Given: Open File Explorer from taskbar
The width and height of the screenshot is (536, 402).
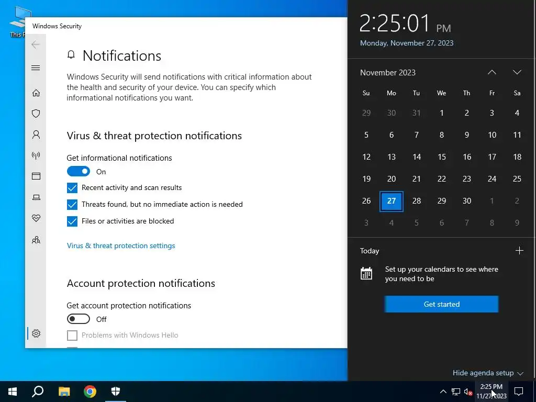Looking at the screenshot, I should point(64,392).
